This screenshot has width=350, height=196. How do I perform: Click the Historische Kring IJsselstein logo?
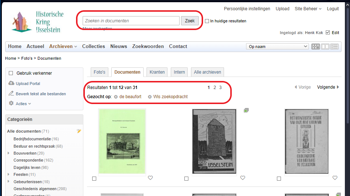(x=37, y=22)
